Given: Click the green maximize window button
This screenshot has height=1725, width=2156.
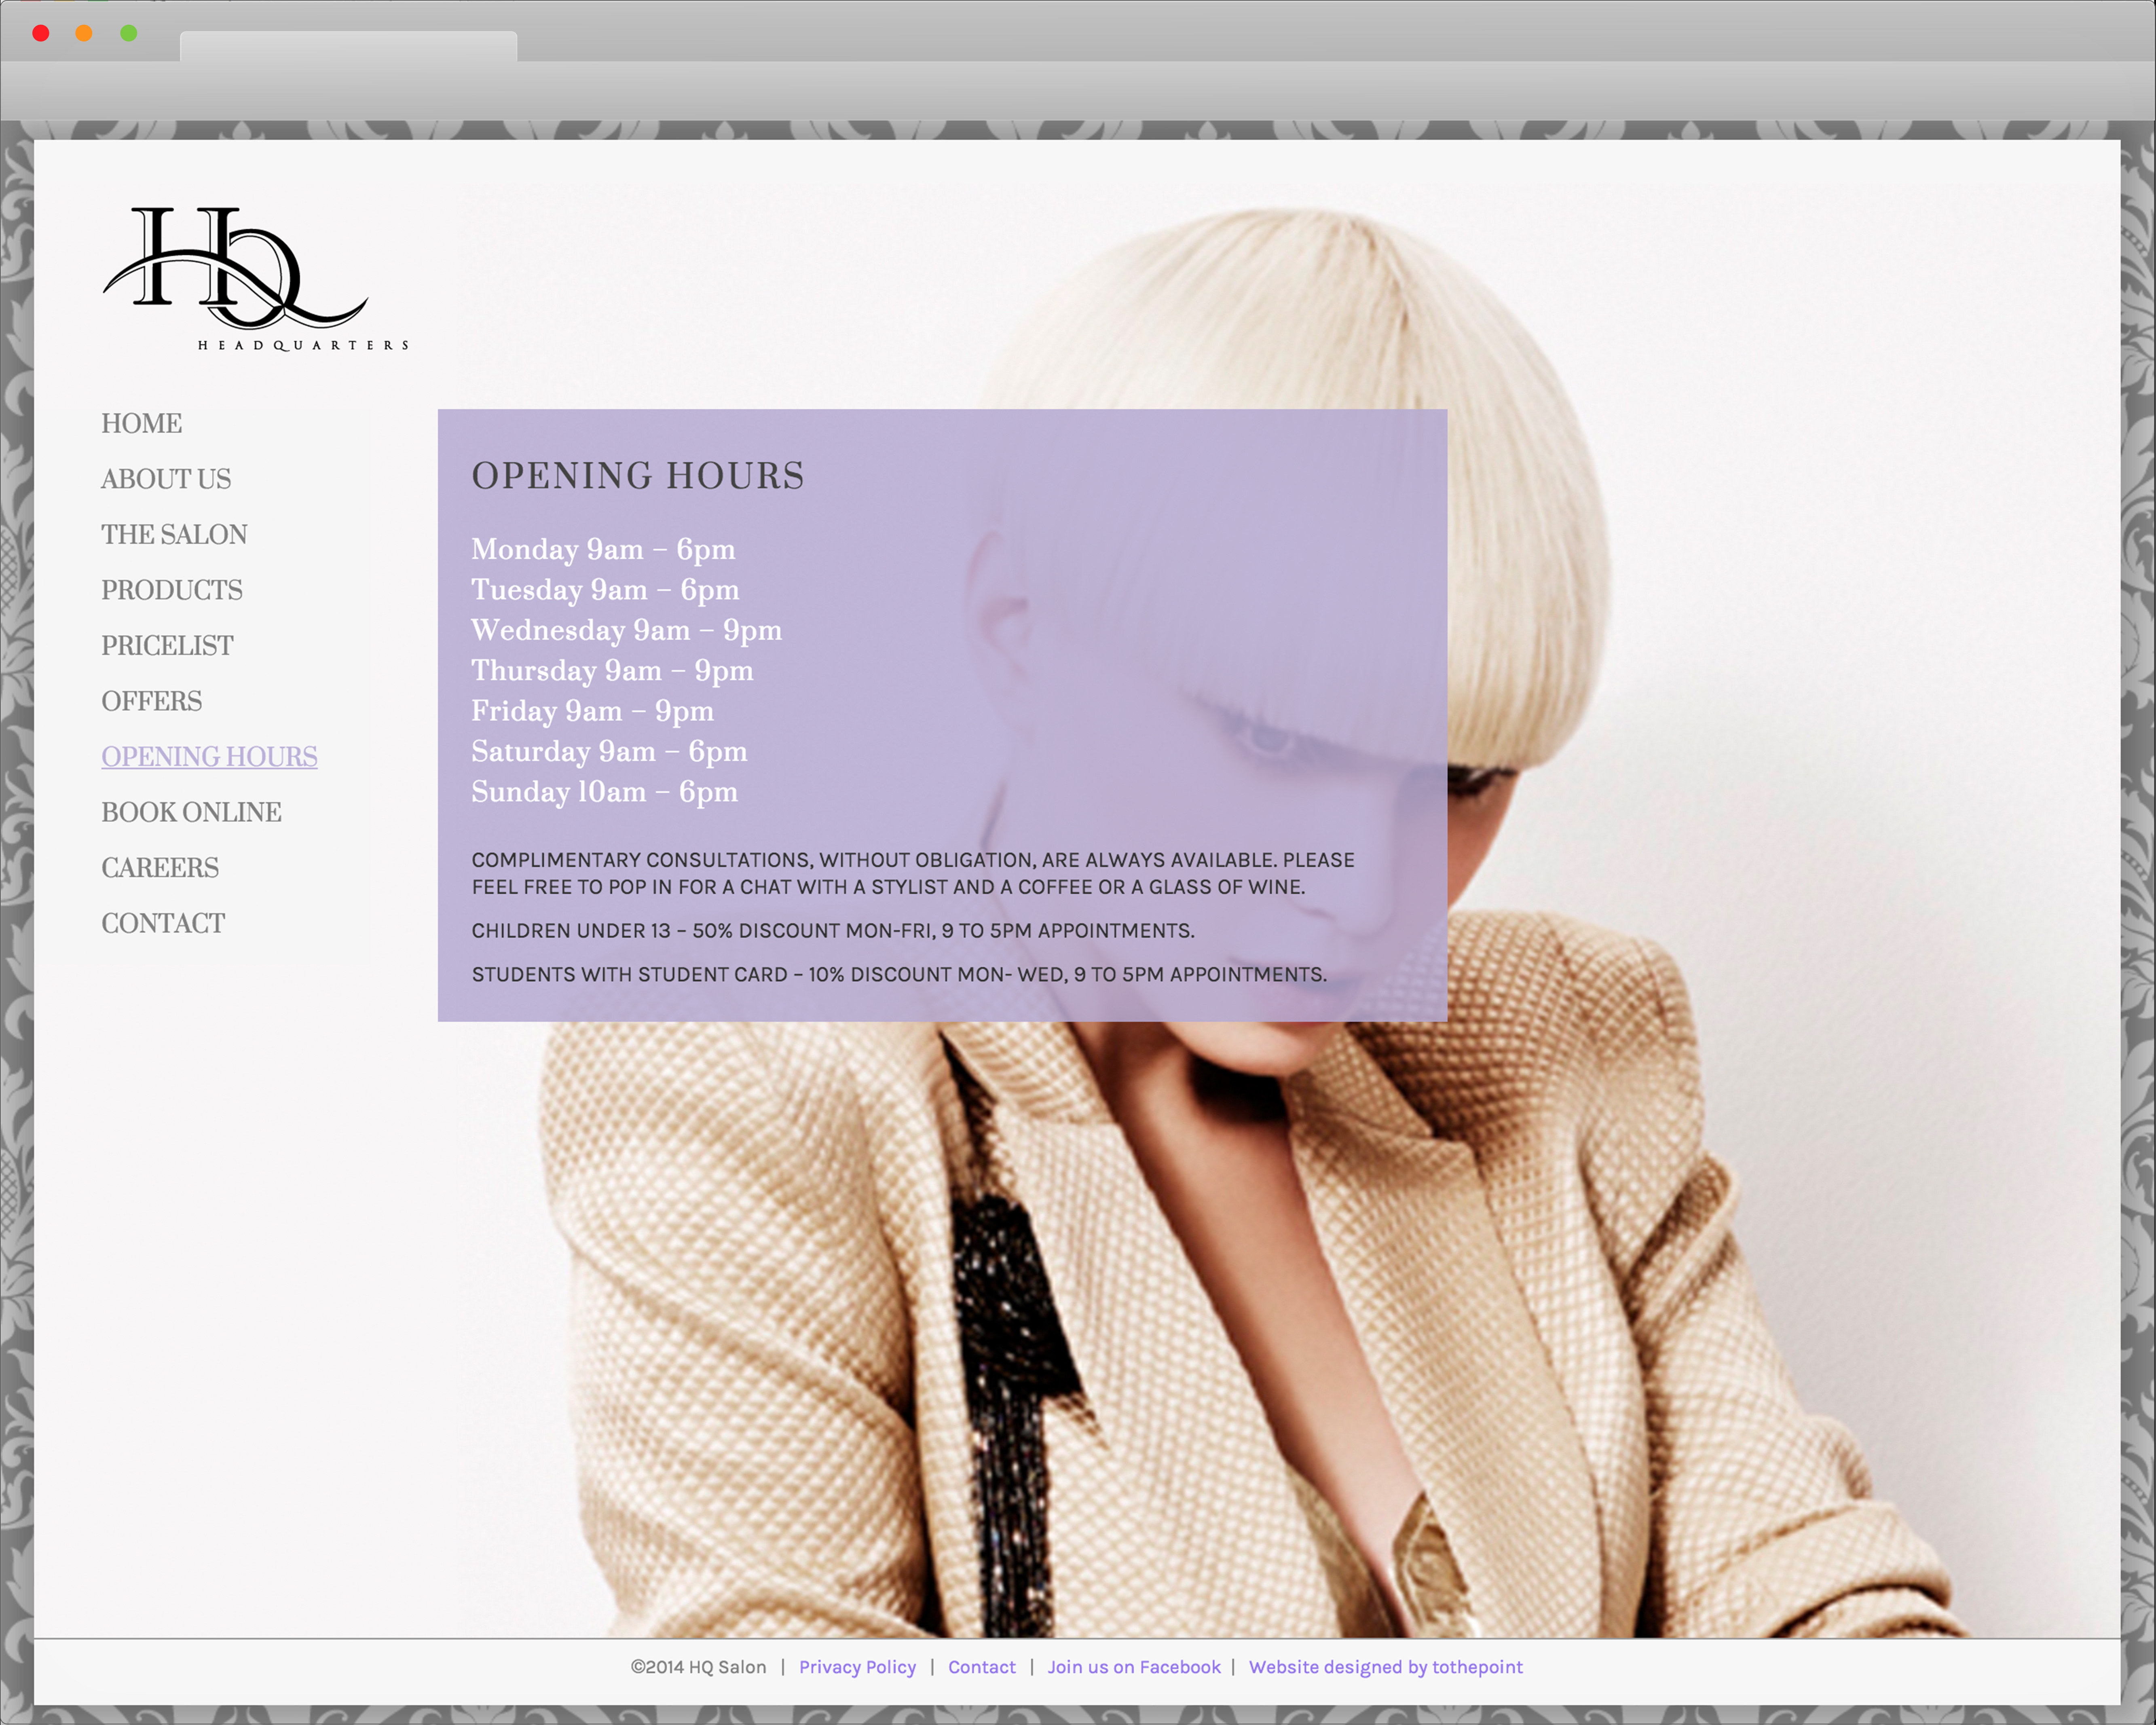Looking at the screenshot, I should (x=128, y=33).
